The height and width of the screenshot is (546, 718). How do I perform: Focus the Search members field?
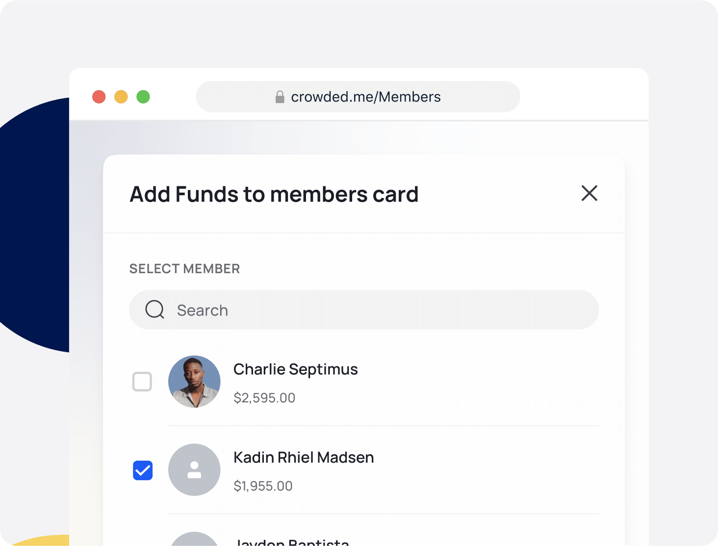pyautogui.click(x=364, y=310)
